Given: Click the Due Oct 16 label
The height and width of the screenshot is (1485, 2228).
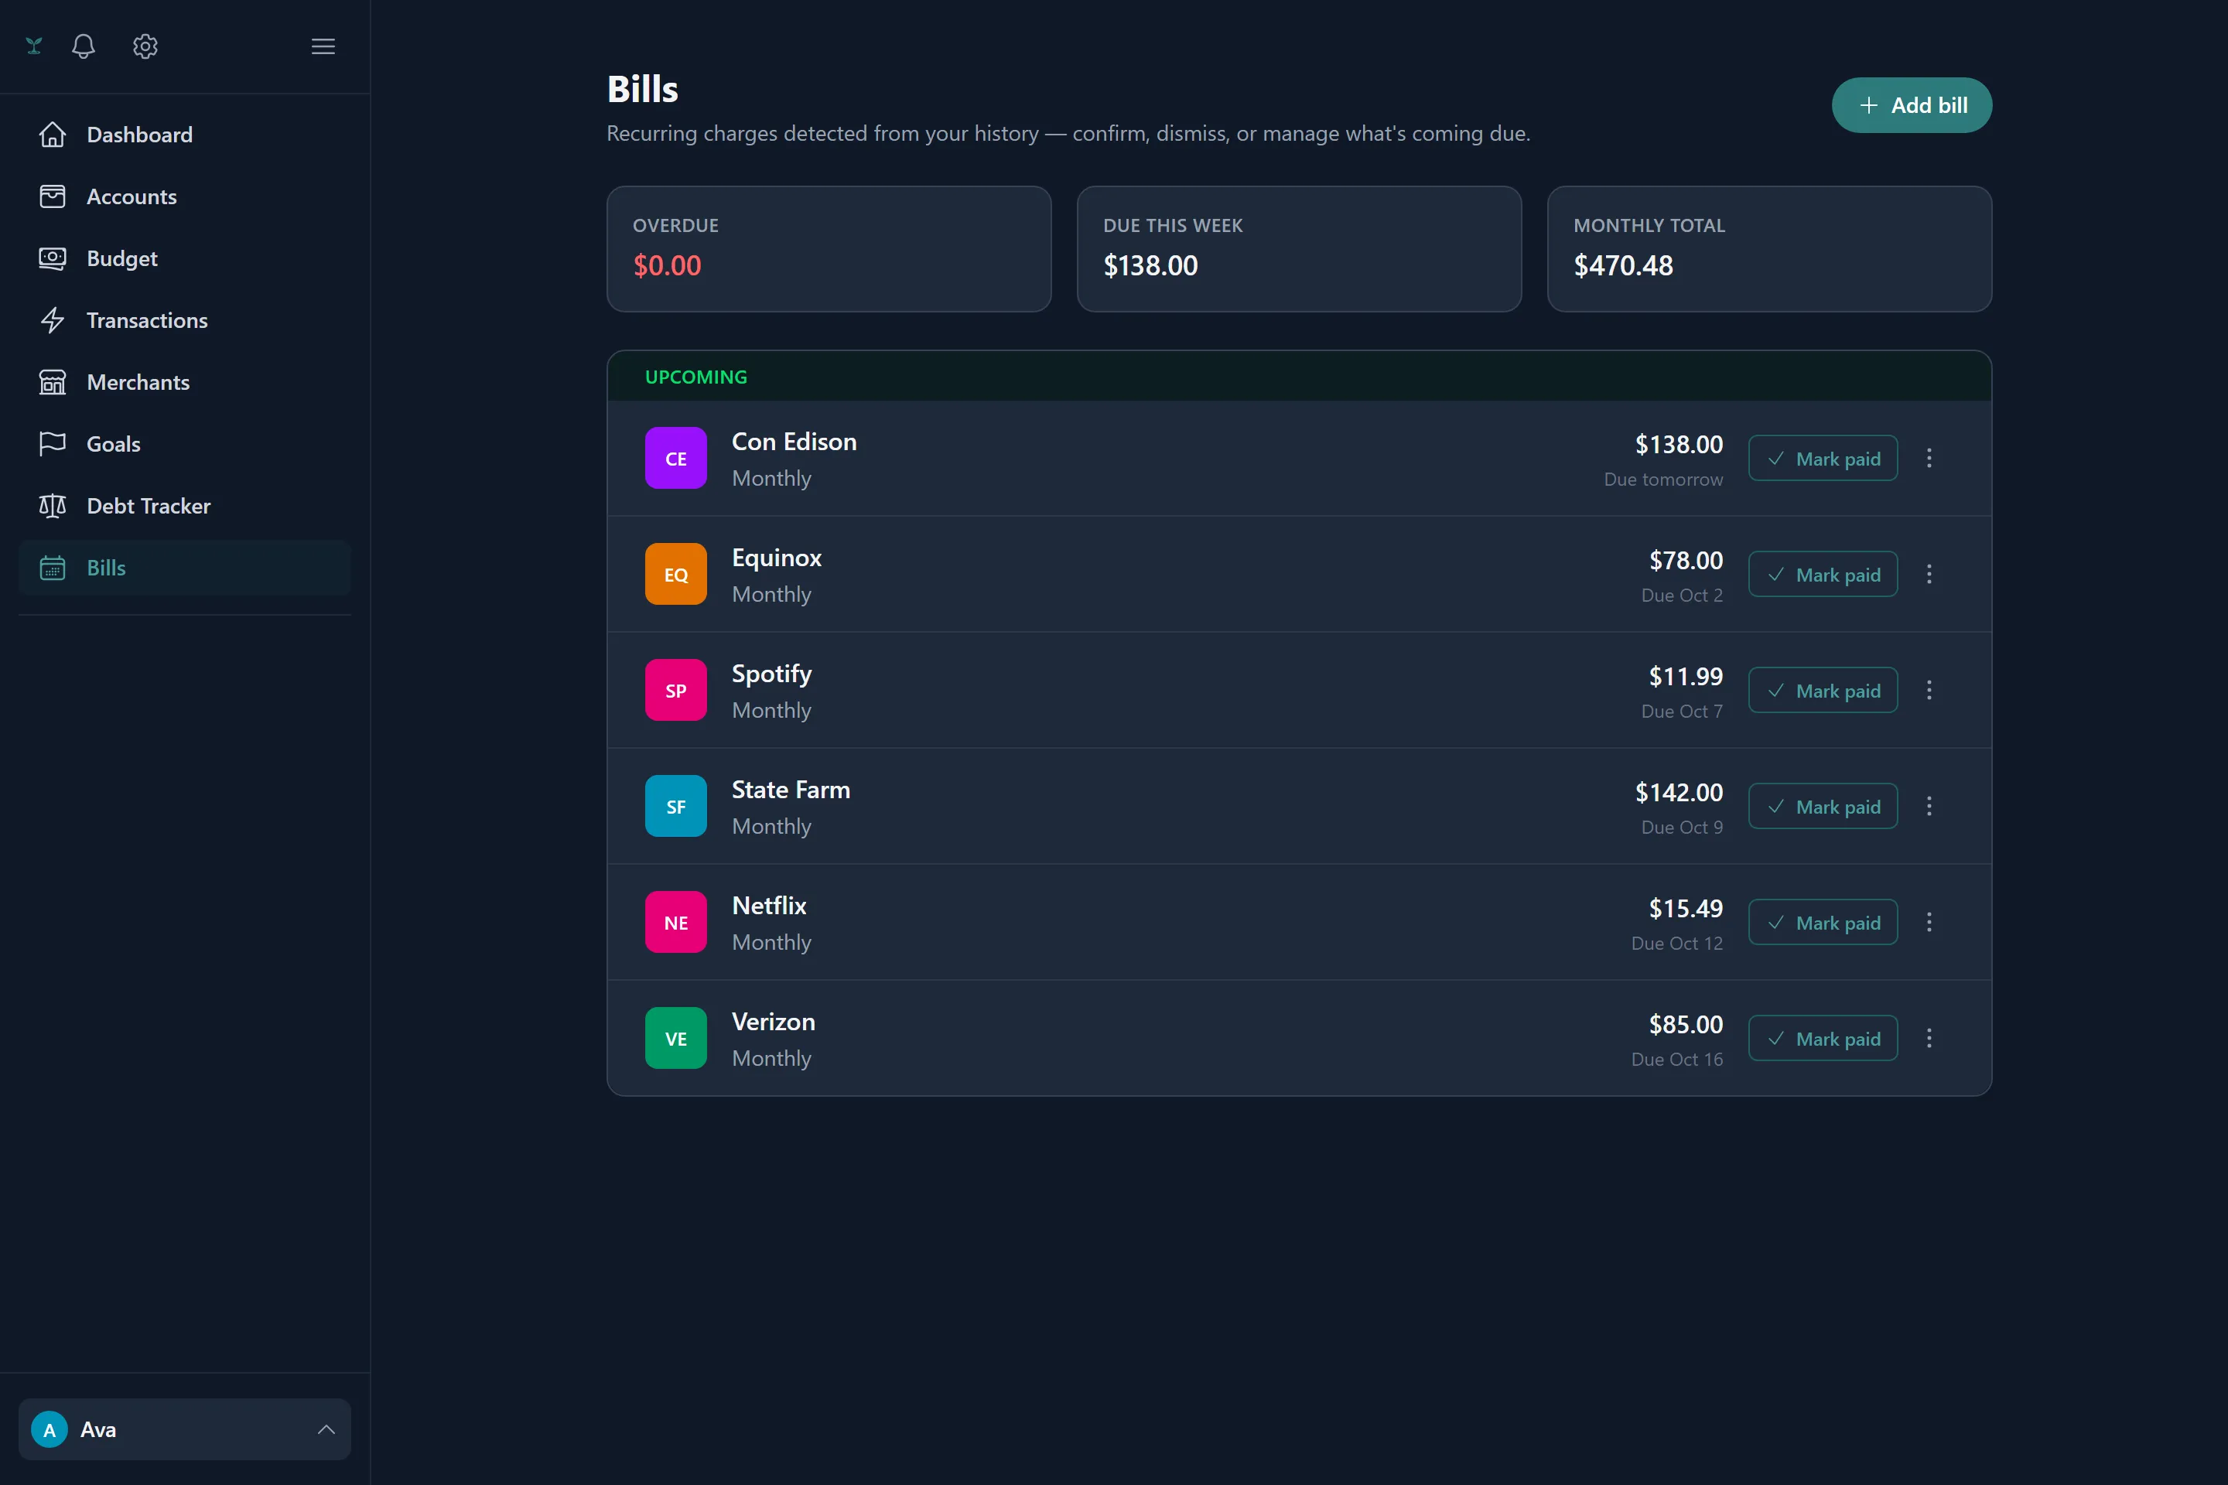Looking at the screenshot, I should [1676, 1060].
